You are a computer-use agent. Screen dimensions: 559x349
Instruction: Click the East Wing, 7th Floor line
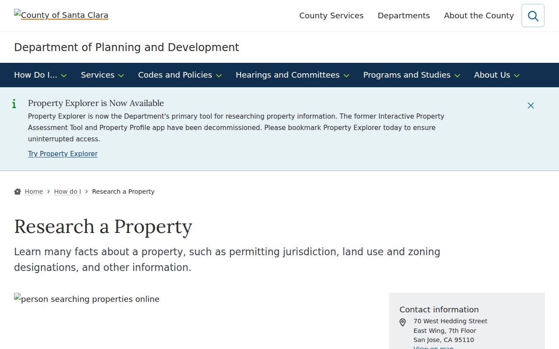click(x=445, y=331)
